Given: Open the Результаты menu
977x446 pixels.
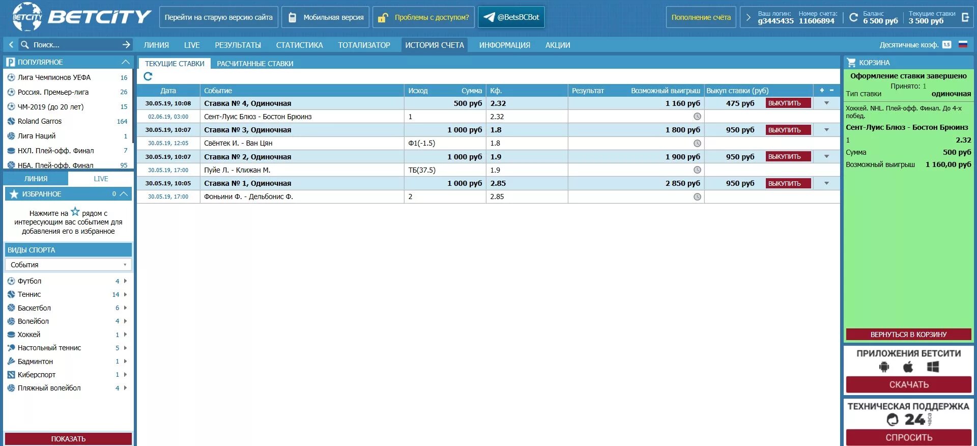Looking at the screenshot, I should point(238,45).
